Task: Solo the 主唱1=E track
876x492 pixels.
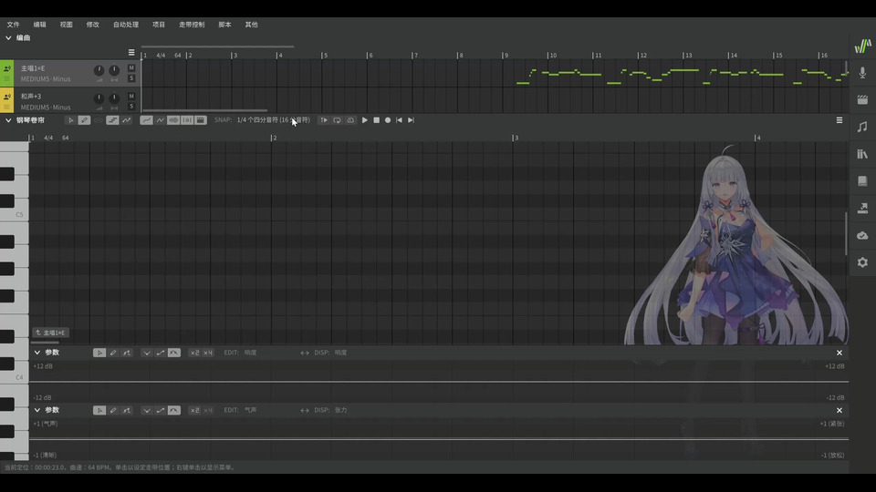Action: 131,78
